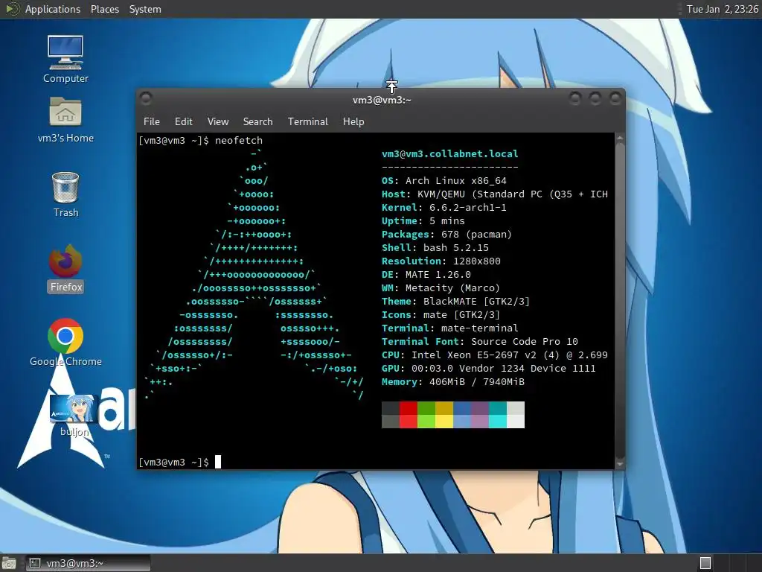Click the bottom terminal prompt line
This screenshot has height=572, width=762.
click(x=180, y=462)
